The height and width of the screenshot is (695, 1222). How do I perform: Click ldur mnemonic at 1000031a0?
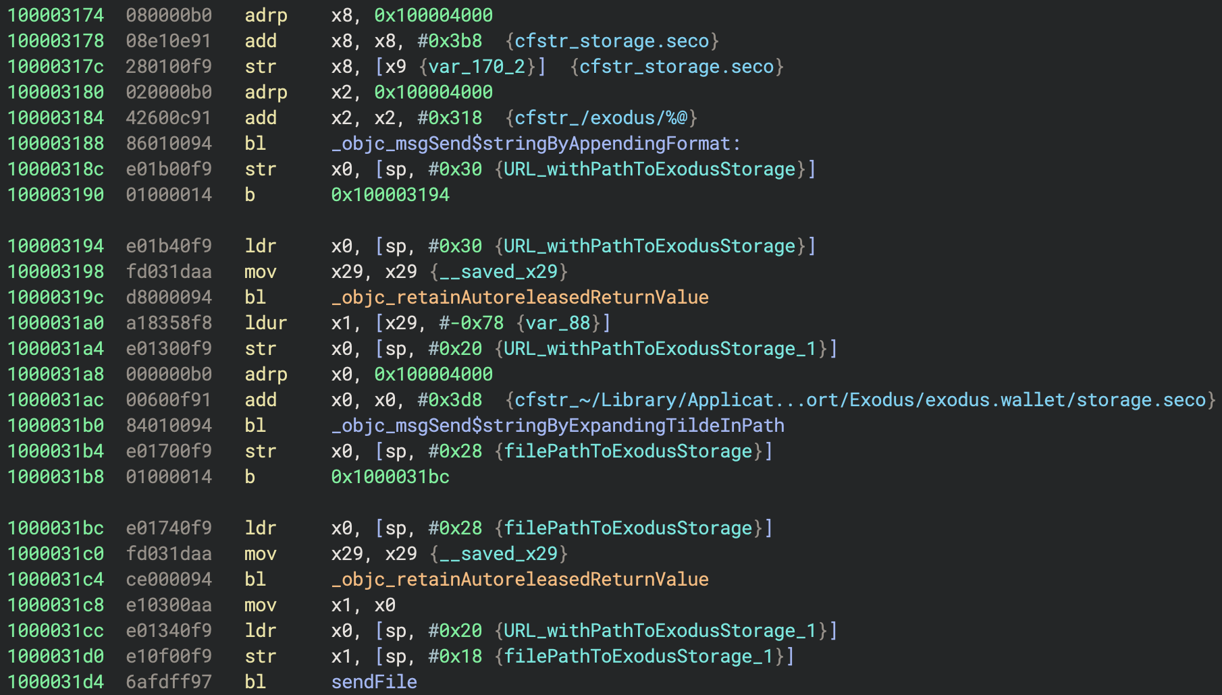point(266,323)
